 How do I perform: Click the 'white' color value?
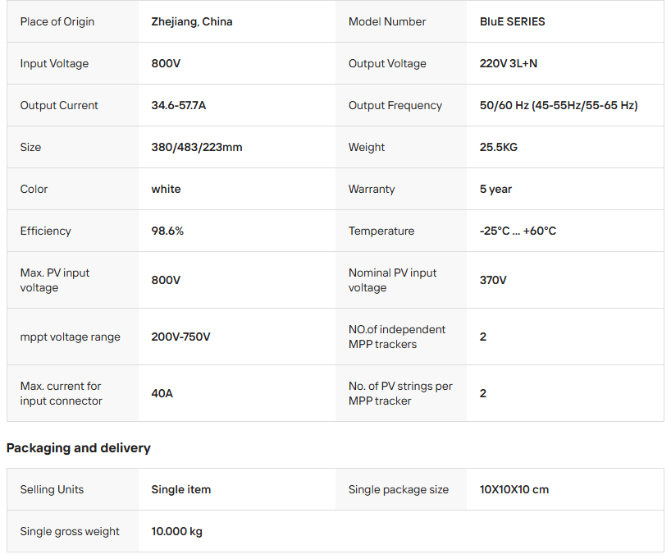(166, 190)
